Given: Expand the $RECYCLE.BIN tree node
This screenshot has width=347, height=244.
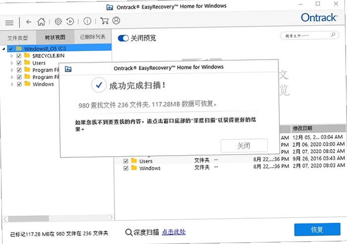Looking at the screenshot, I should click(x=12, y=56).
